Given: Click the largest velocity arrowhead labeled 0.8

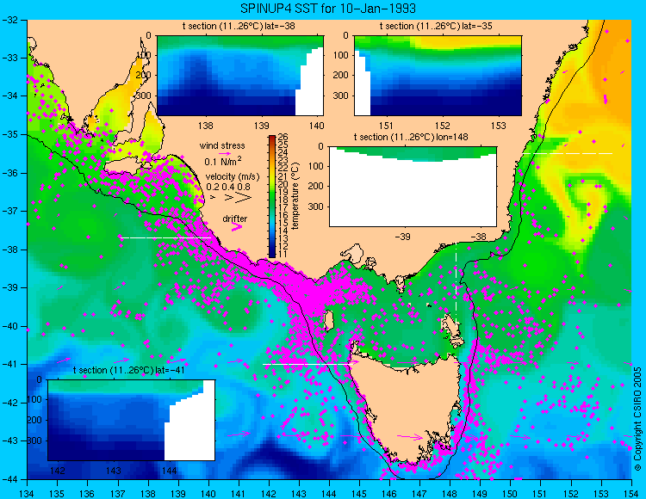Looking at the screenshot, I should pos(244,198).
